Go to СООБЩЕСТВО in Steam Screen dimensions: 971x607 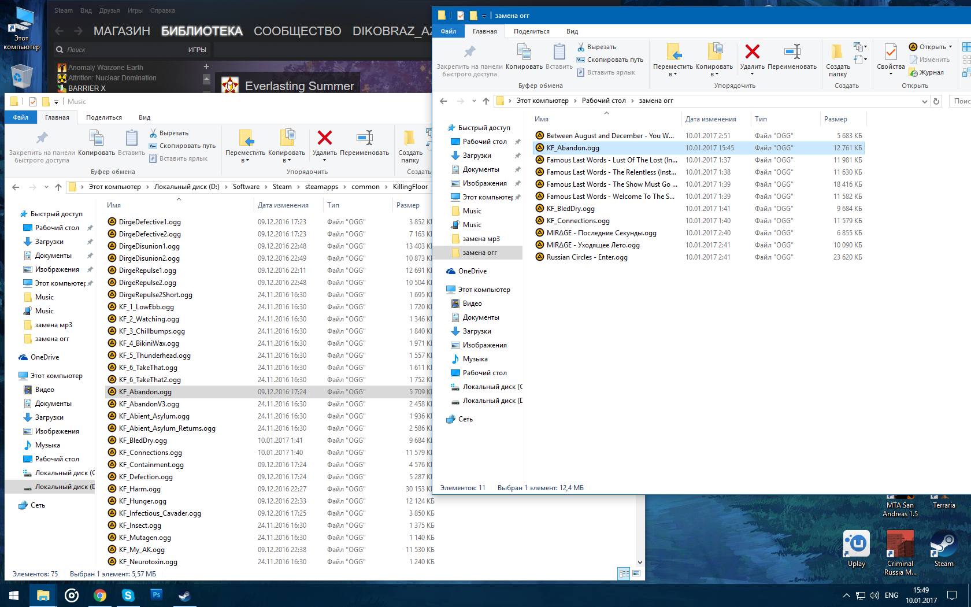[297, 31]
